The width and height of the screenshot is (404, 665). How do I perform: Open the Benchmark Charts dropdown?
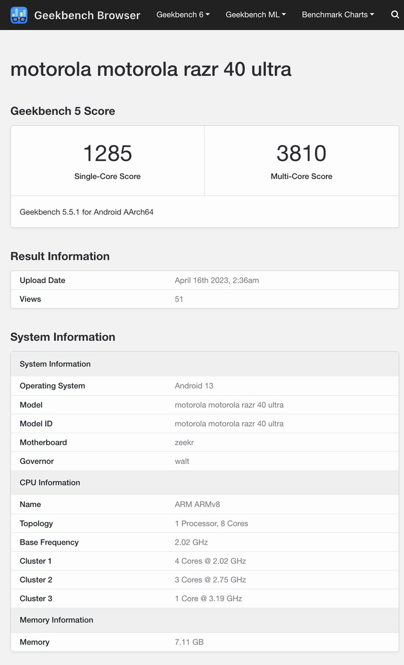(337, 15)
